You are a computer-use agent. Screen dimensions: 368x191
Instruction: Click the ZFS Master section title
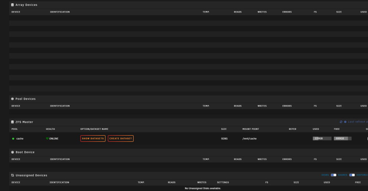[x=24, y=122]
